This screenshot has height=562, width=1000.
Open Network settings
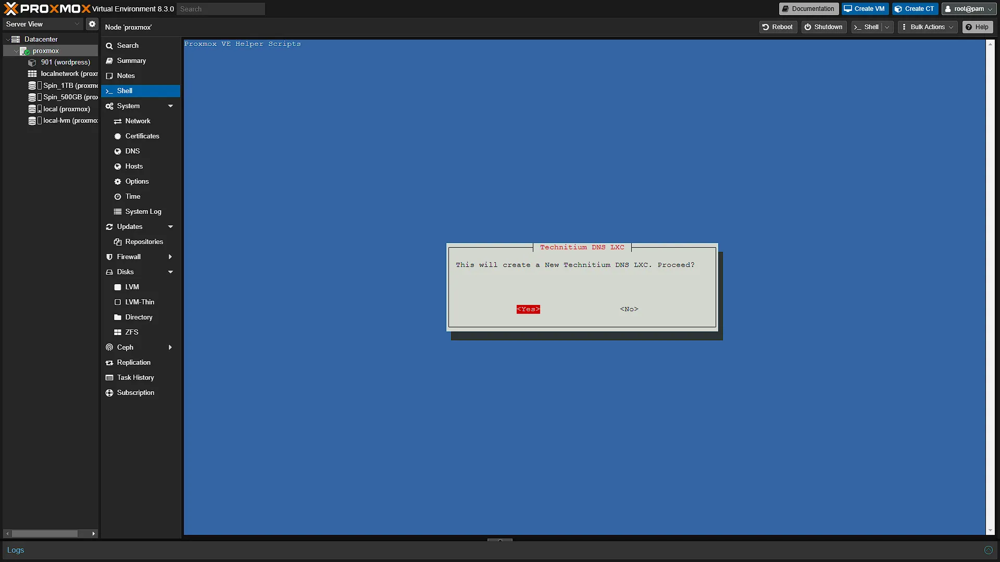[x=141, y=121]
